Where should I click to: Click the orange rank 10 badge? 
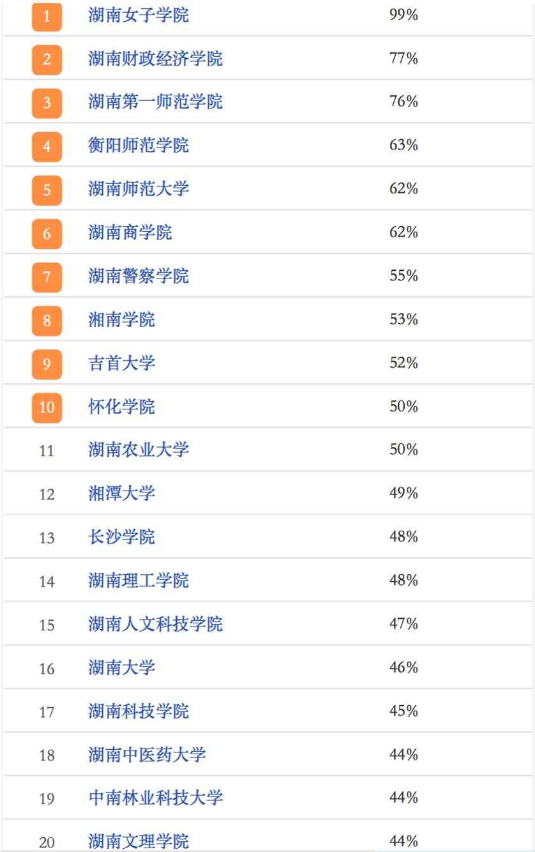pos(47,407)
